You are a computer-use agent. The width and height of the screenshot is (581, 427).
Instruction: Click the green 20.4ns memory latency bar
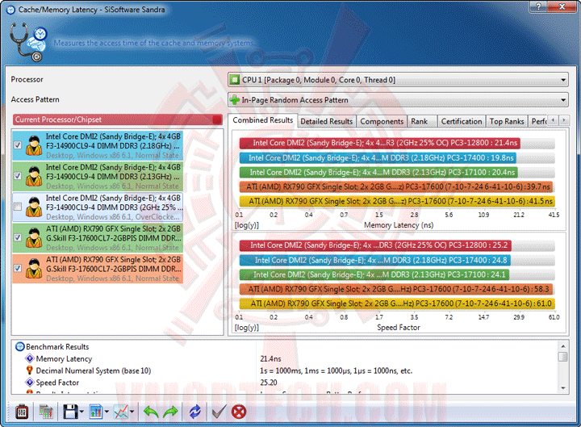378,173
